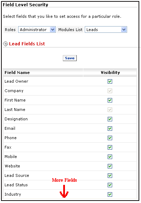
Task: Uncheck the Industry visibility checkbox
Action: click(x=110, y=194)
